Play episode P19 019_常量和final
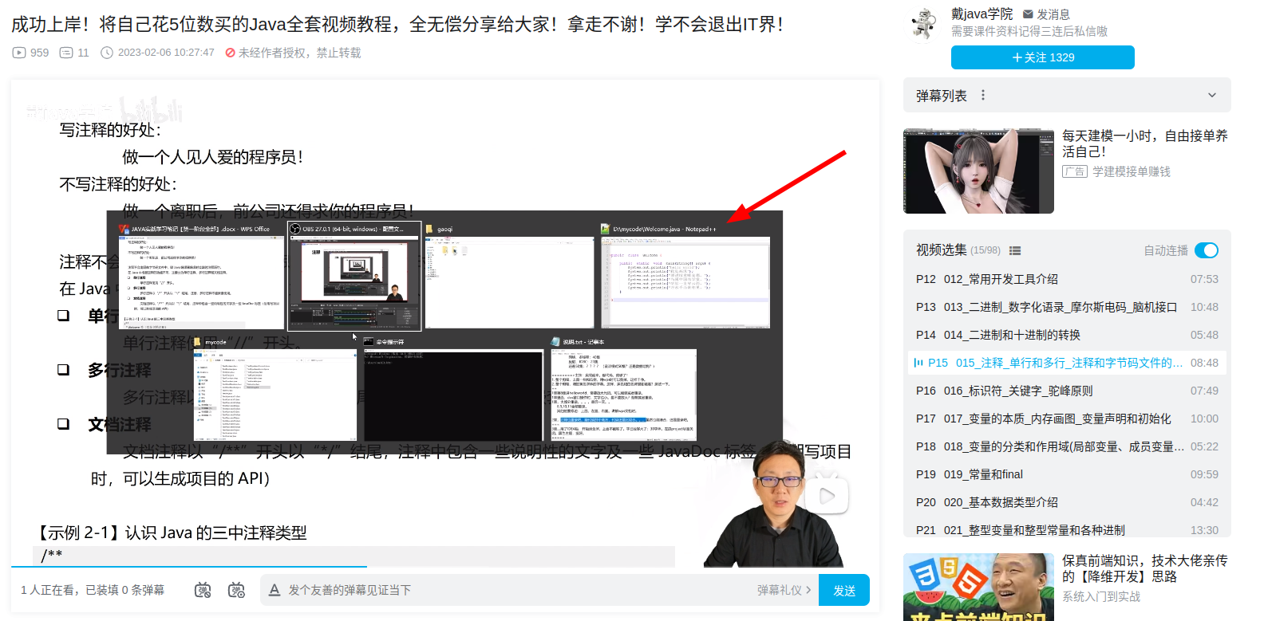 (1067, 474)
